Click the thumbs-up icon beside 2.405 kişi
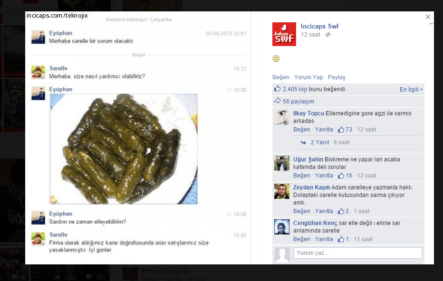Screen dimensions: 443x281 279,89
